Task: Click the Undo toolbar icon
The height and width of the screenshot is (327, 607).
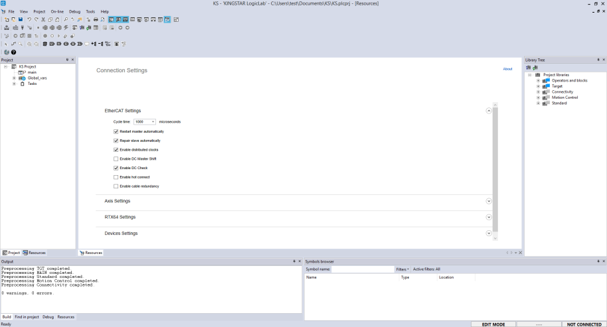Action: point(29,20)
